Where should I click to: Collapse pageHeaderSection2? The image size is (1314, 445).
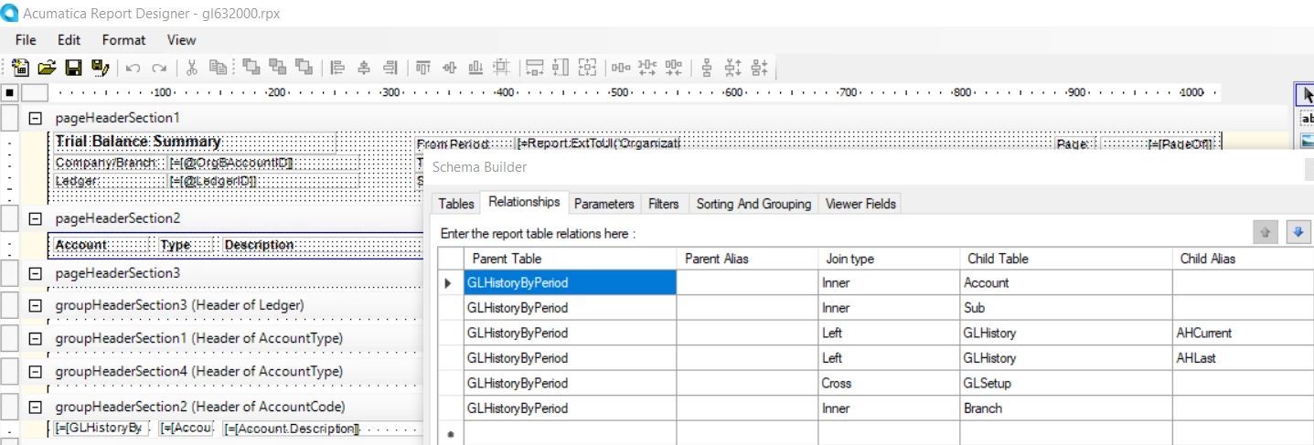[36, 218]
